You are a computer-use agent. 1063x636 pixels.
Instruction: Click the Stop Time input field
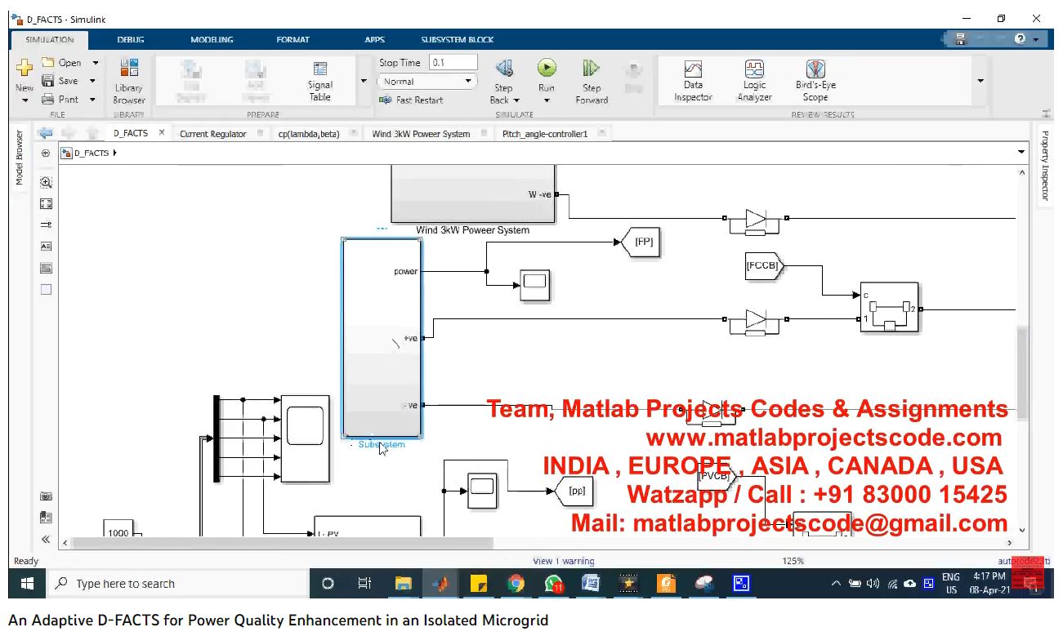point(453,63)
